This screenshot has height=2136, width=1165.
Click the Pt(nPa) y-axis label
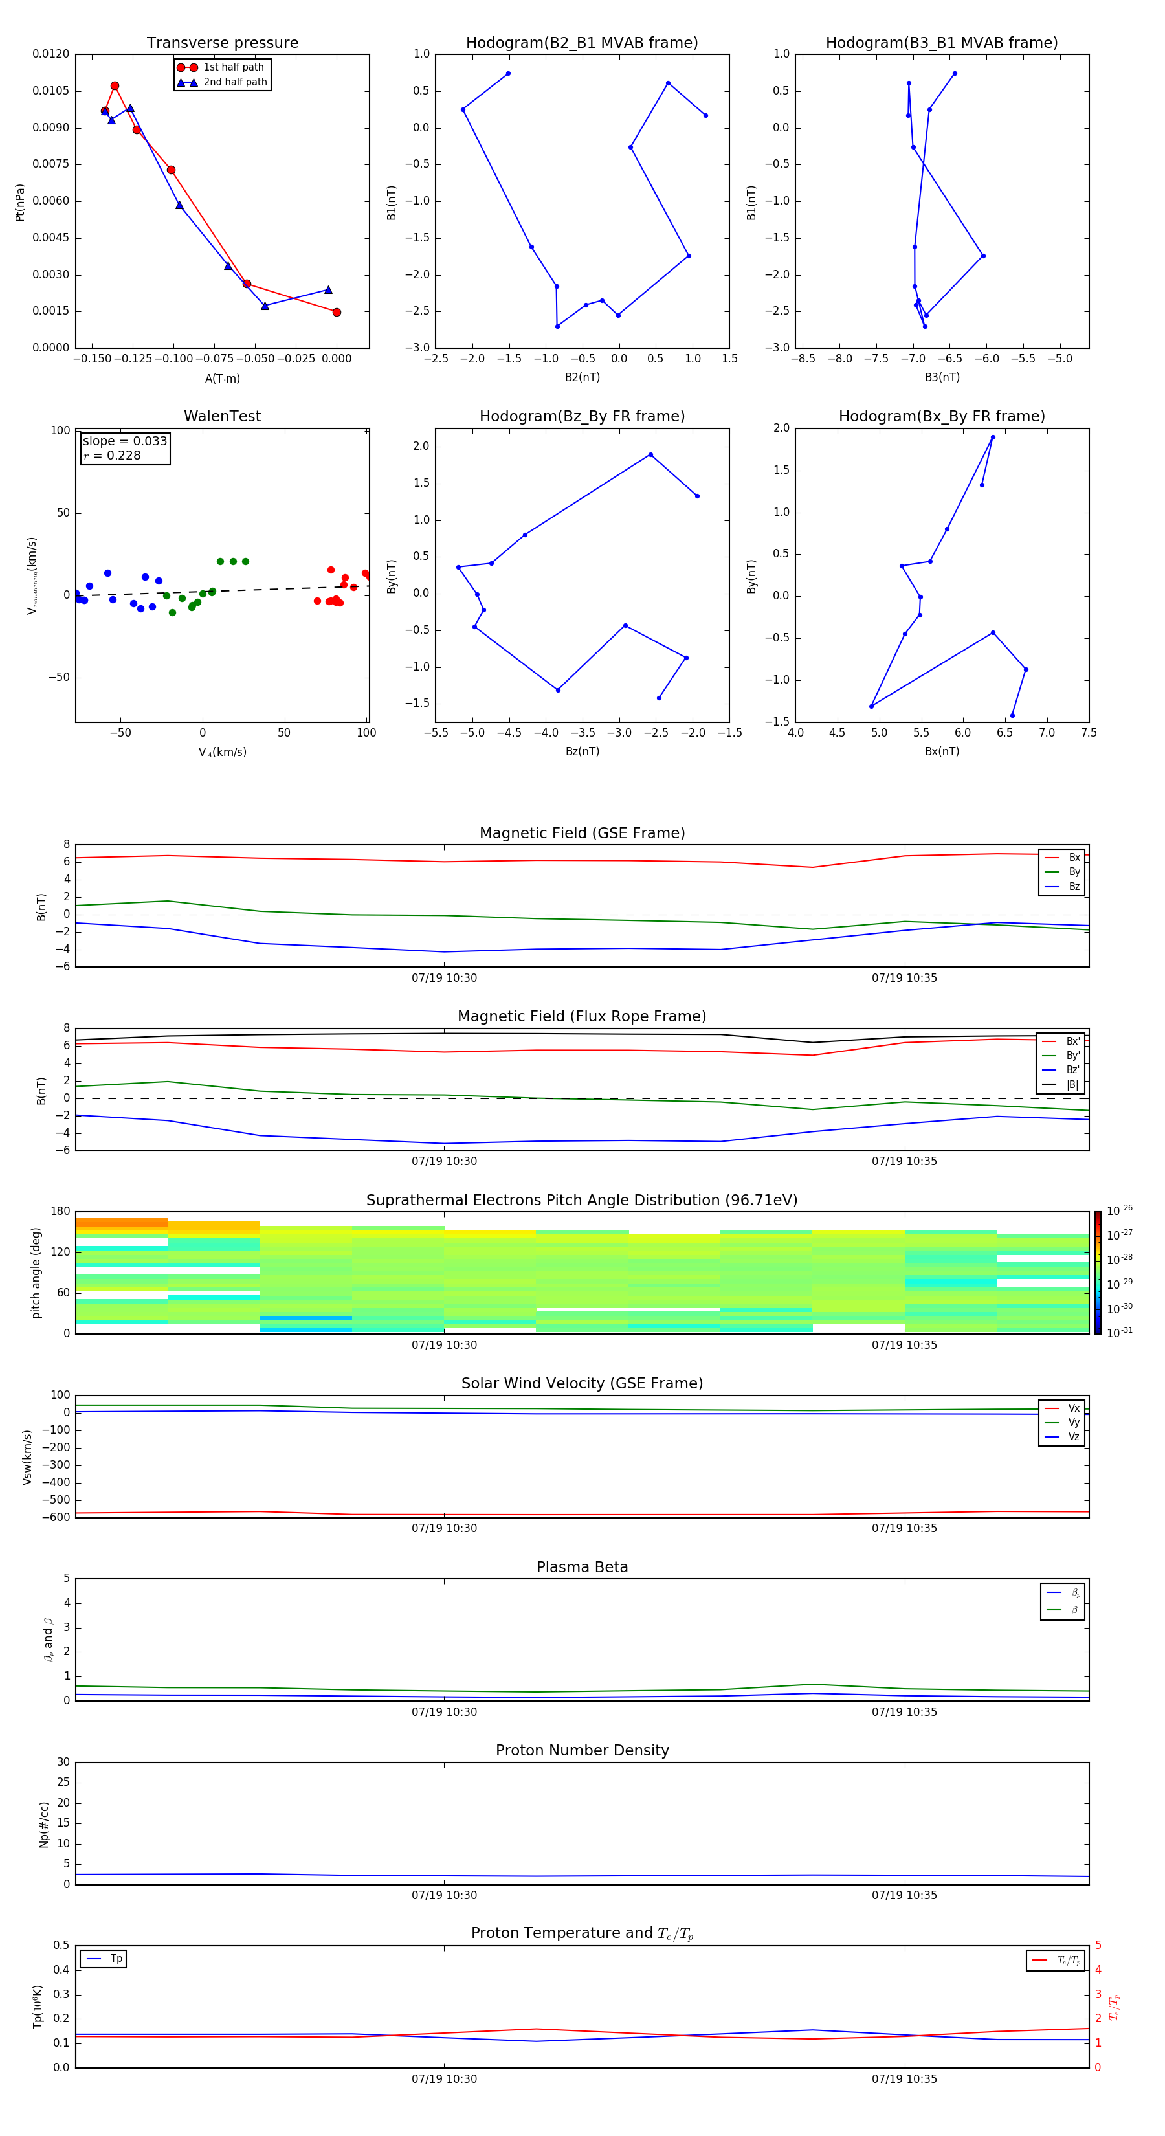pos(20,201)
